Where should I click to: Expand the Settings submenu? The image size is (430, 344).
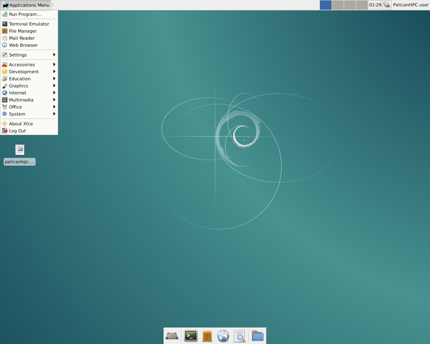[x=29, y=55]
